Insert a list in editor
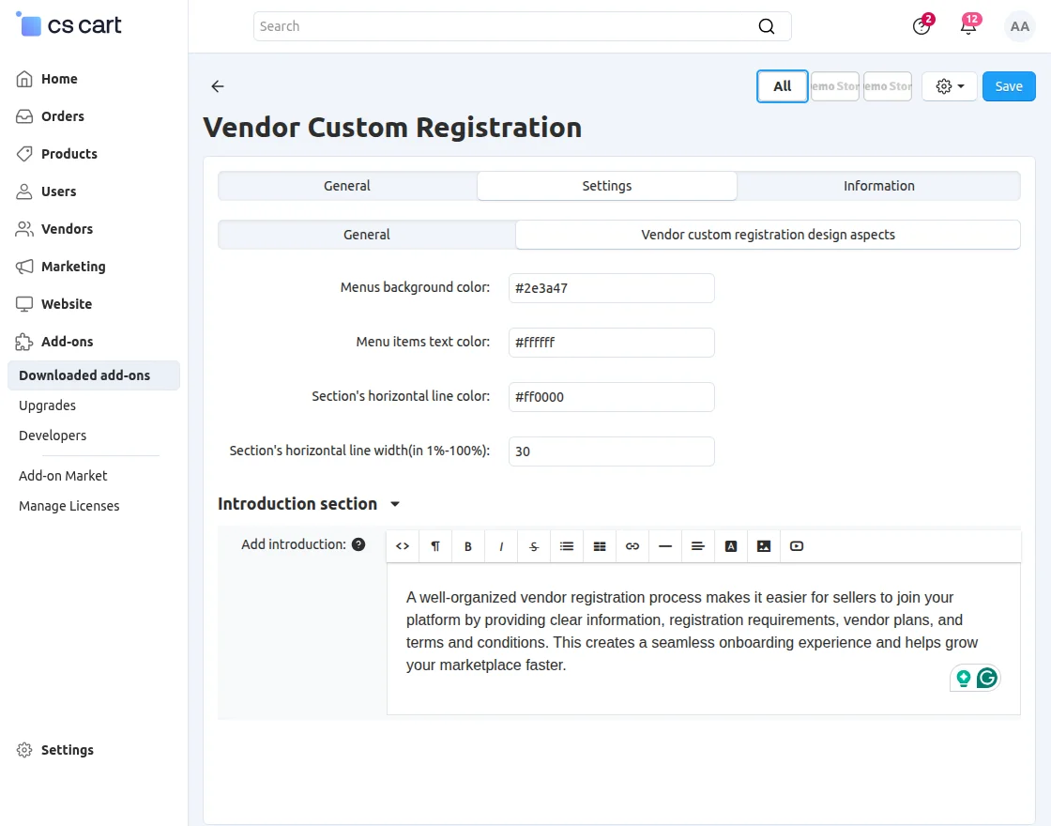Viewport: 1051px width, 826px height. [567, 545]
